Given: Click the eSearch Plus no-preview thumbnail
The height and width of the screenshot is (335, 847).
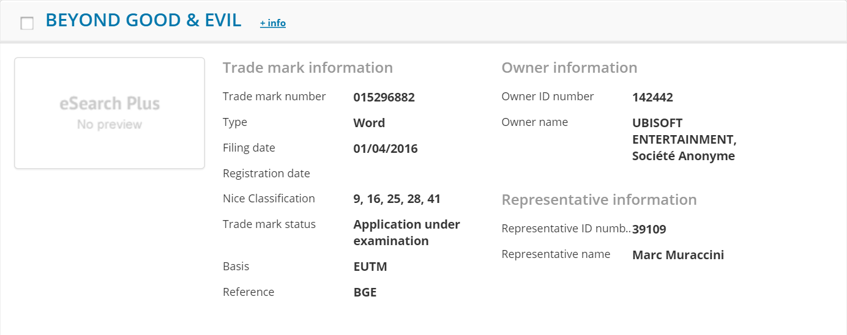Looking at the screenshot, I should coord(110,113).
